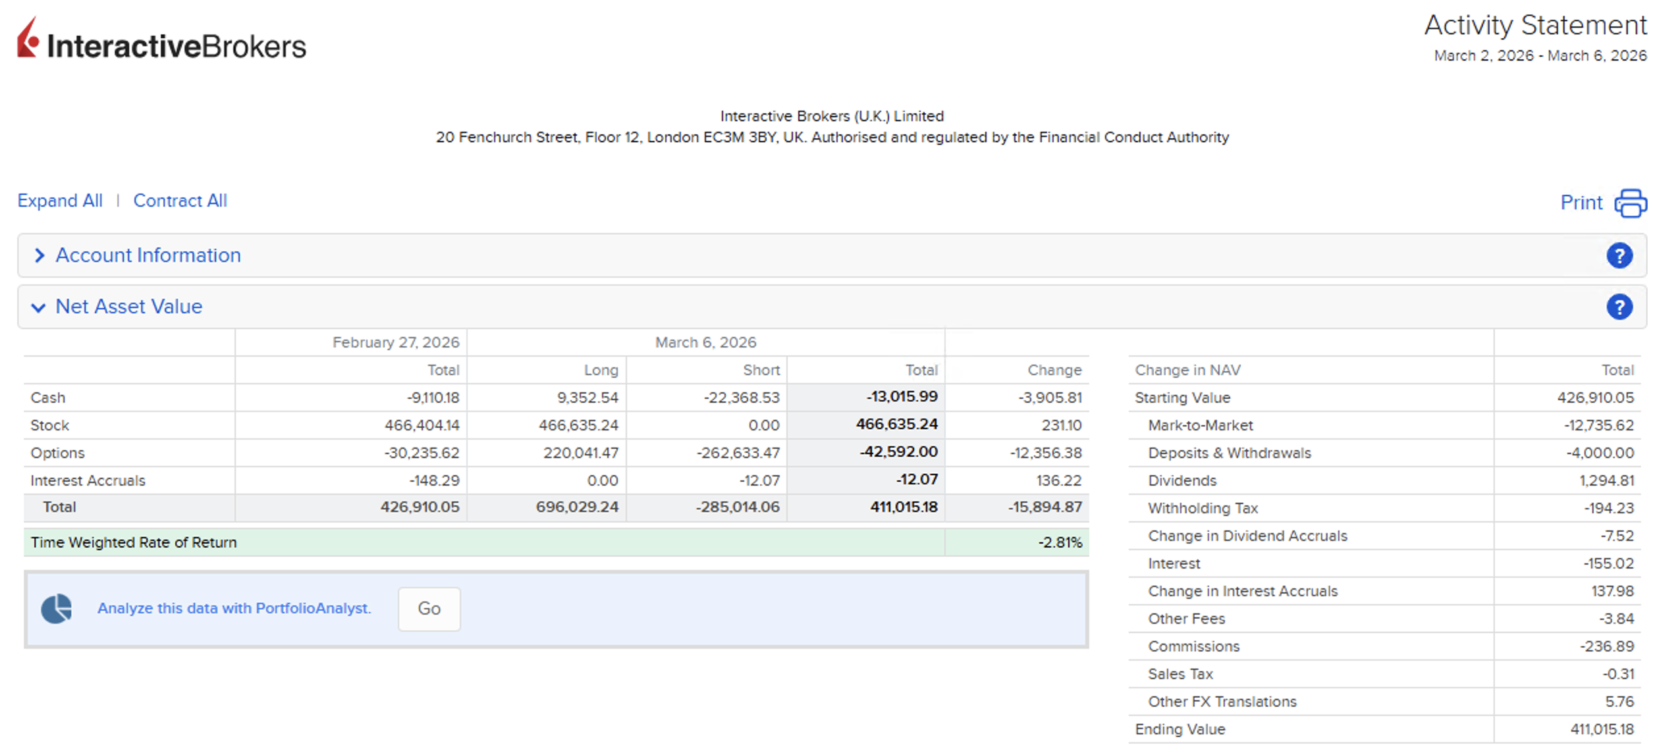This screenshot has width=1661, height=749.
Task: Click the Account Information section title
Action: pos(148,255)
